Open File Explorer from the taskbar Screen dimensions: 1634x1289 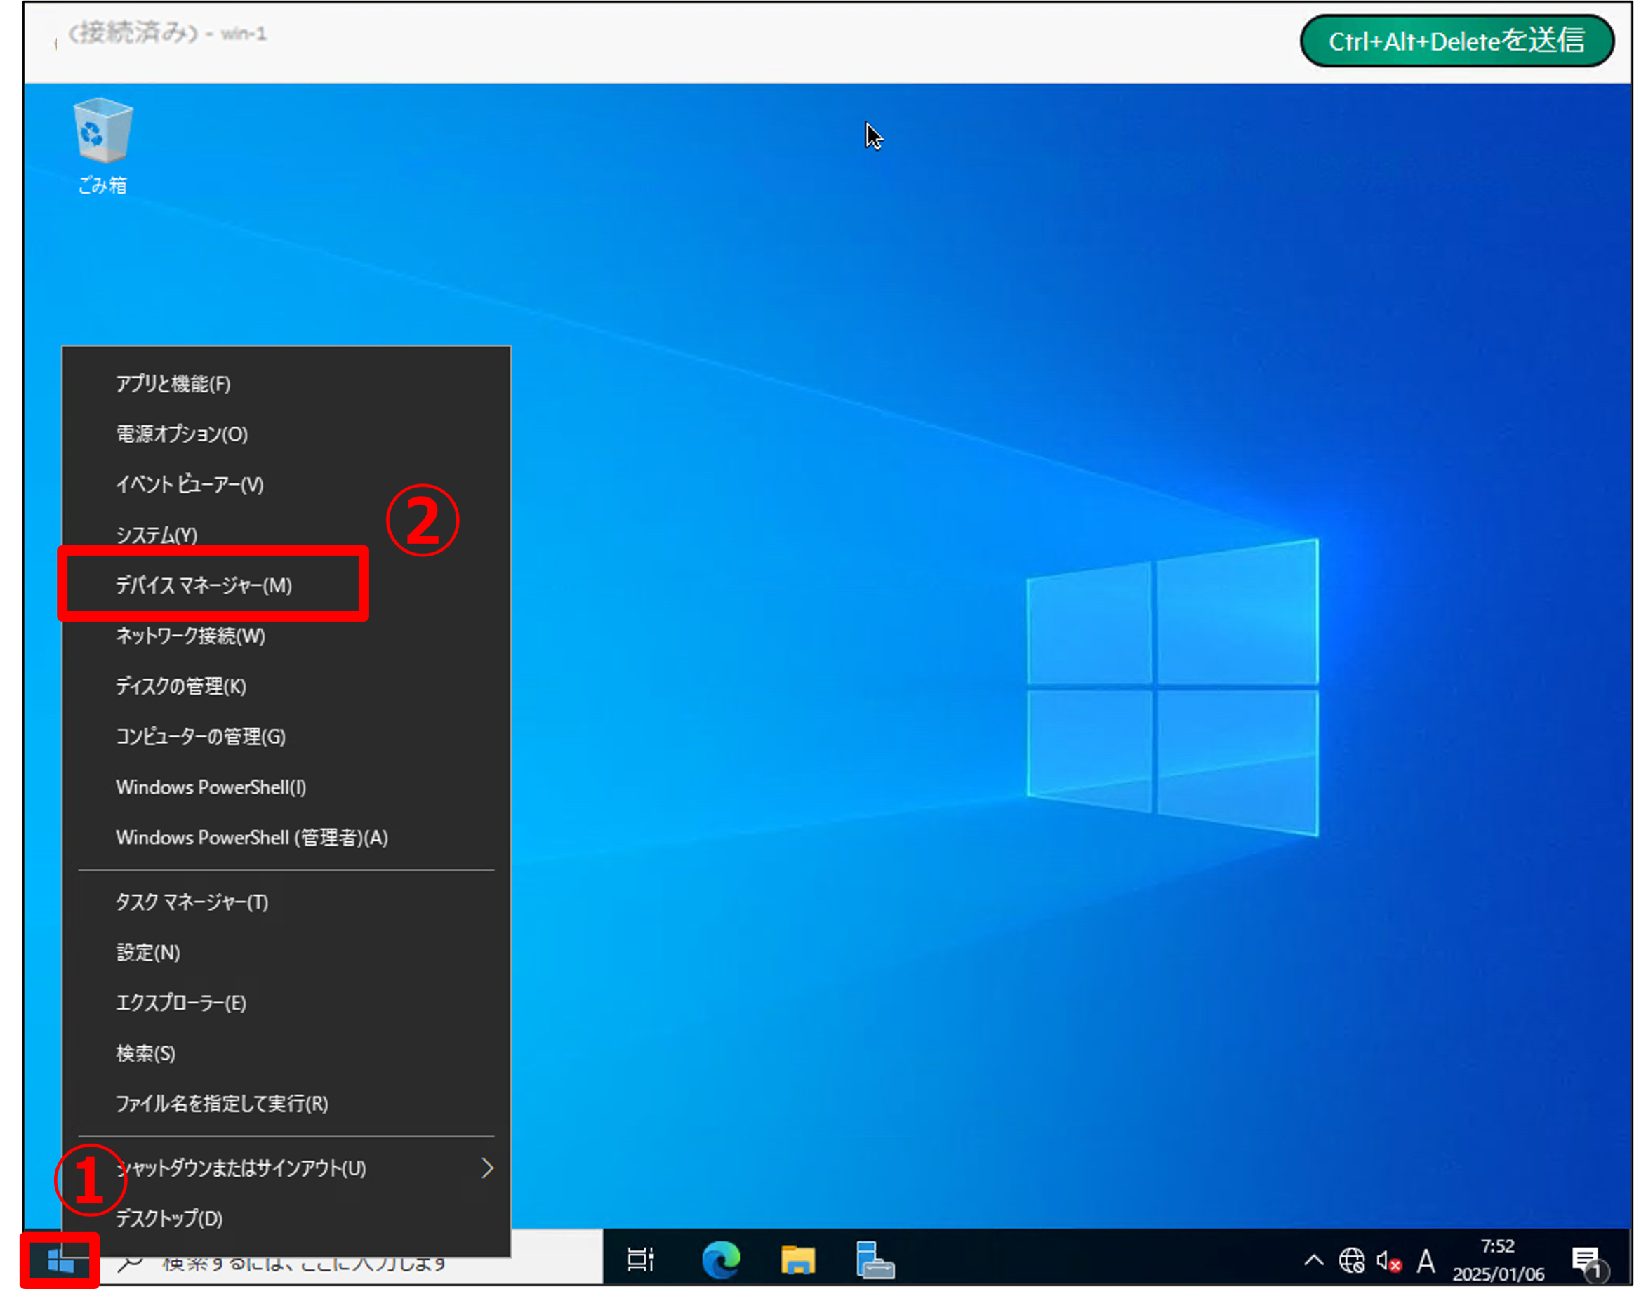point(797,1260)
